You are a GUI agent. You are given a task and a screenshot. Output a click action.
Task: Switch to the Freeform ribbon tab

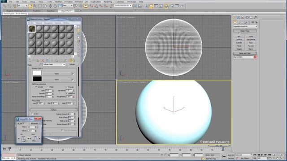click(x=37, y=11)
